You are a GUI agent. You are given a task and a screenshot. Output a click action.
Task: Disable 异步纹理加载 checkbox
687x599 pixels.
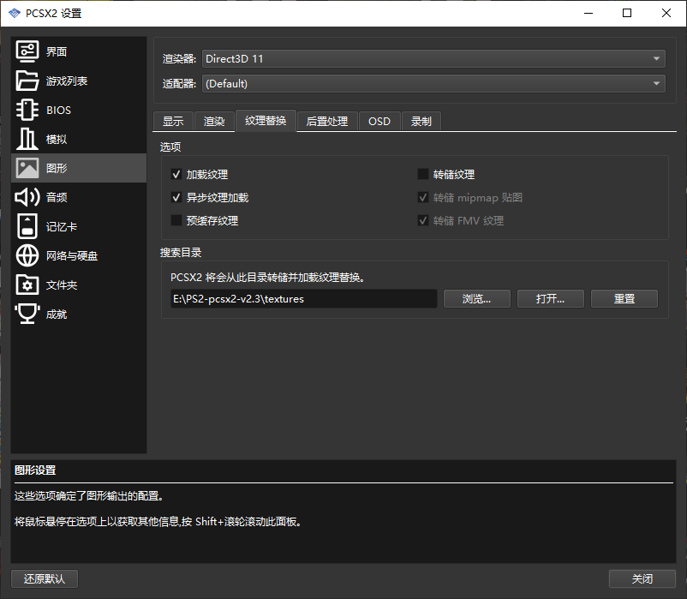176,198
